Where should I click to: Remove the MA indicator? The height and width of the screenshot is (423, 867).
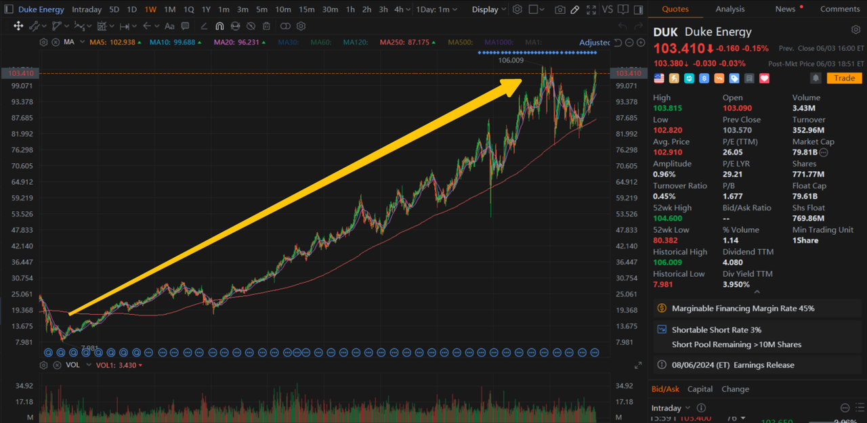coord(54,42)
